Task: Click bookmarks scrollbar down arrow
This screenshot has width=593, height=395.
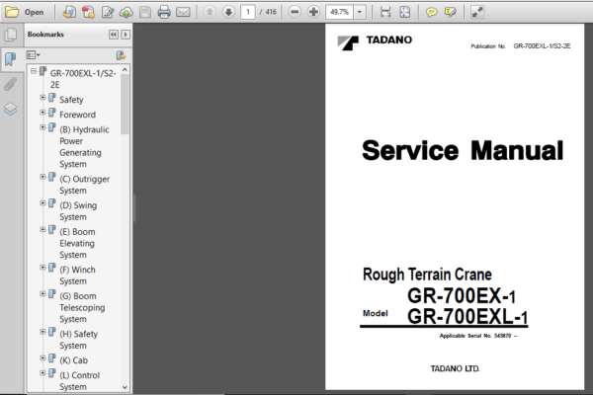Action: [x=125, y=387]
